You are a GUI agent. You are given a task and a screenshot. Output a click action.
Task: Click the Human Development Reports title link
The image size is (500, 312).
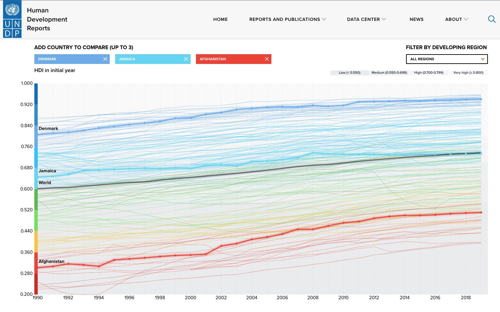[x=47, y=19]
